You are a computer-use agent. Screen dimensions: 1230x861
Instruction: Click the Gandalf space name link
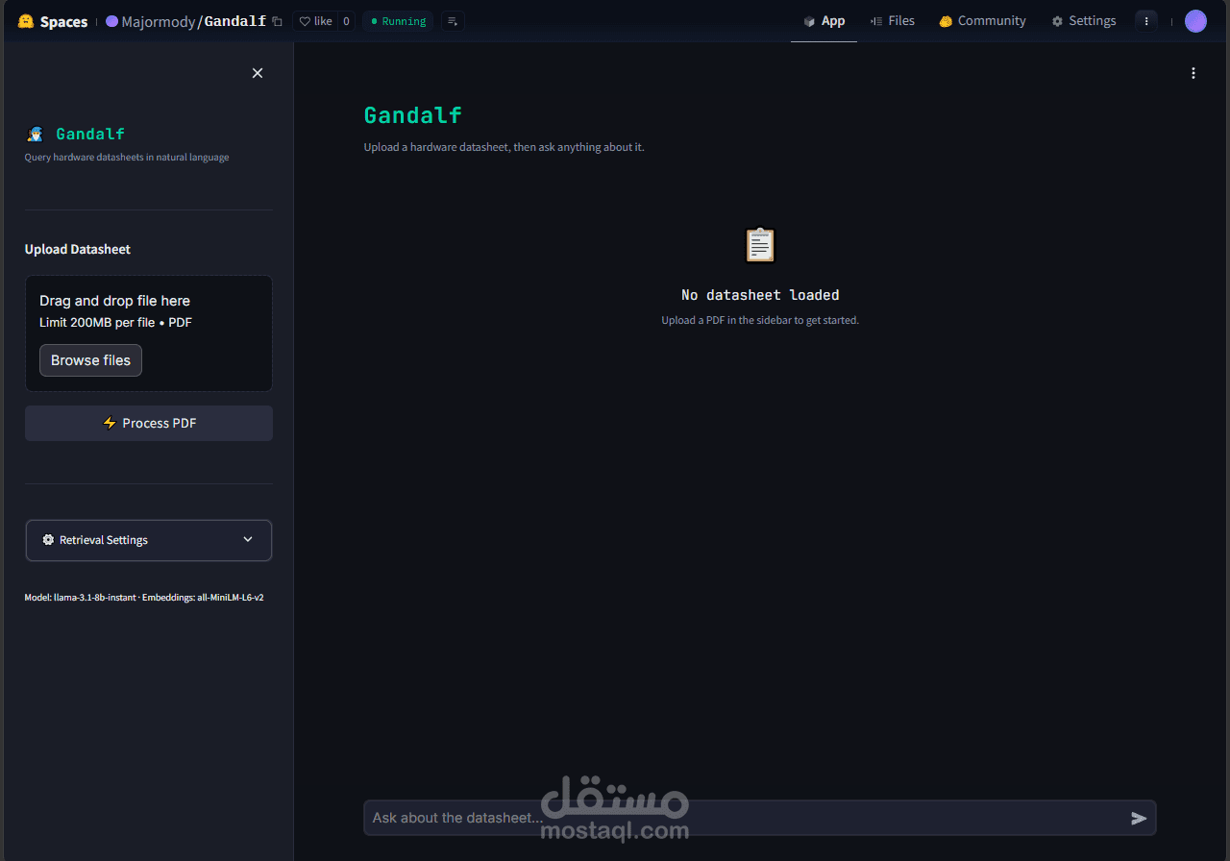point(235,21)
